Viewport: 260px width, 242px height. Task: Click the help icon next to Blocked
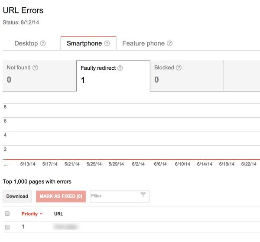(179, 68)
